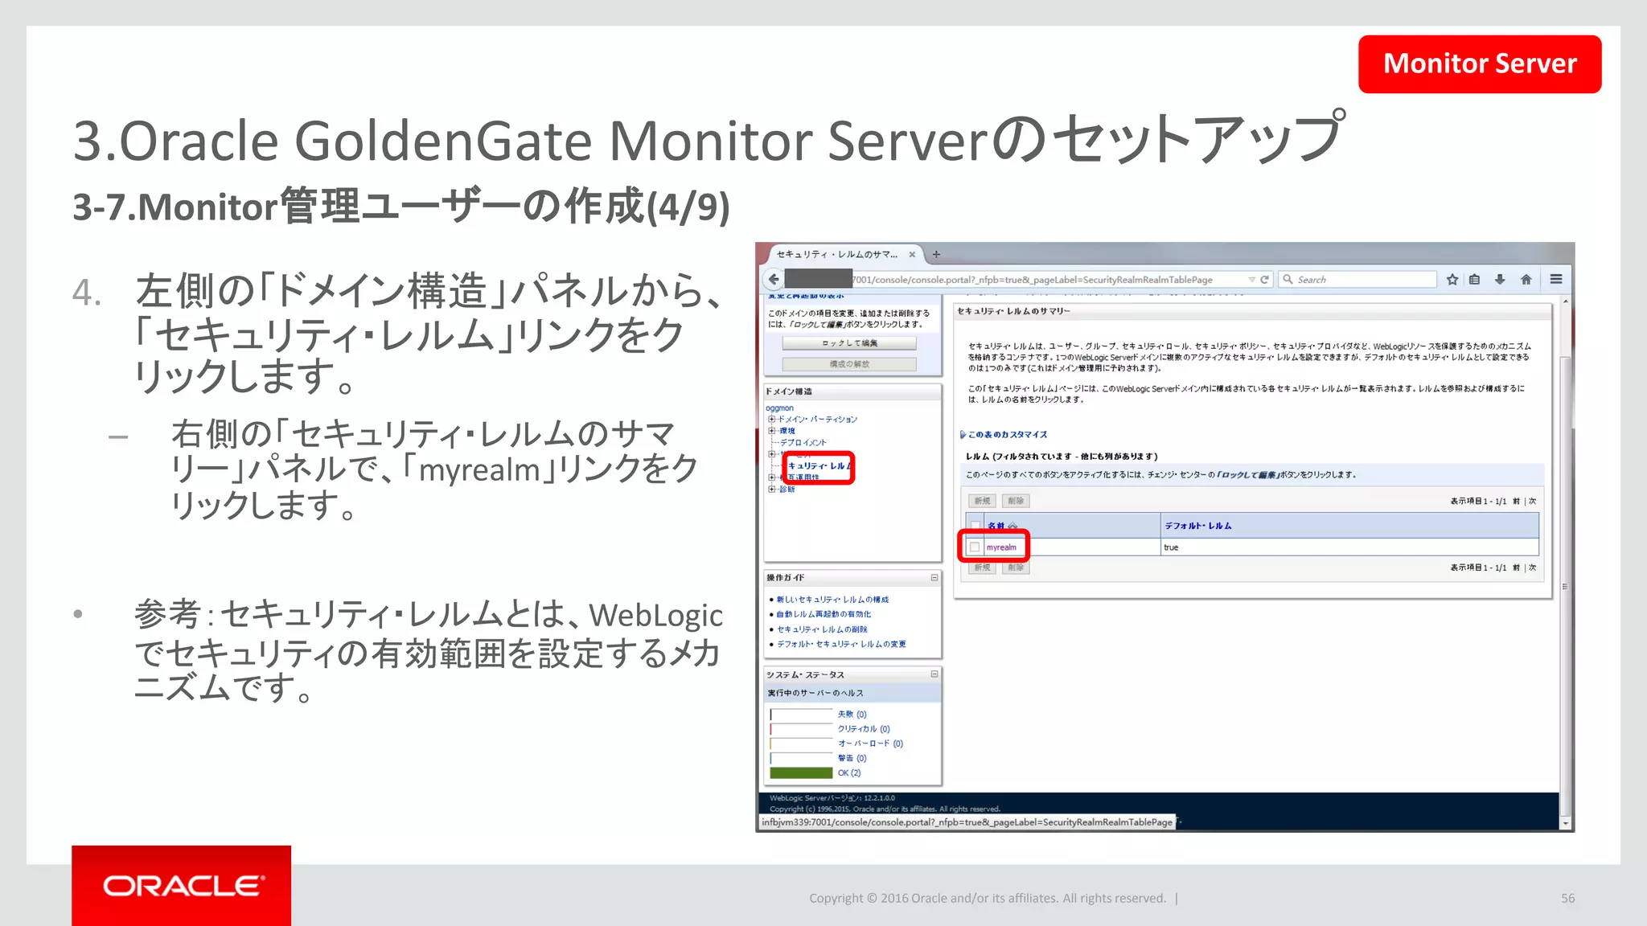
Task: Close the セキュリティ・レルムのサマ tab
Action: coord(912,254)
